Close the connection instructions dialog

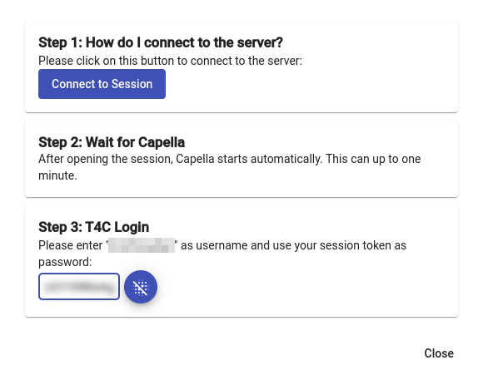439,353
